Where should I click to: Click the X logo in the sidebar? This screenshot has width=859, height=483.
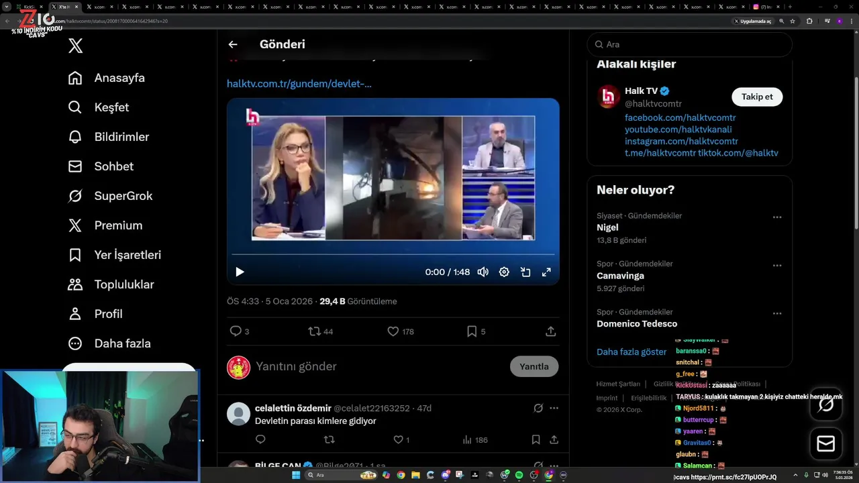pos(76,46)
